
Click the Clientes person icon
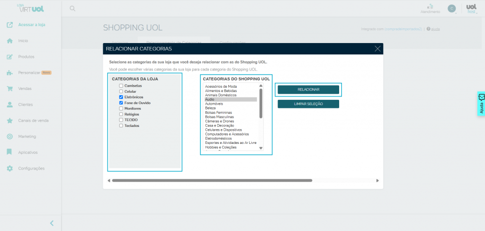(x=10, y=105)
